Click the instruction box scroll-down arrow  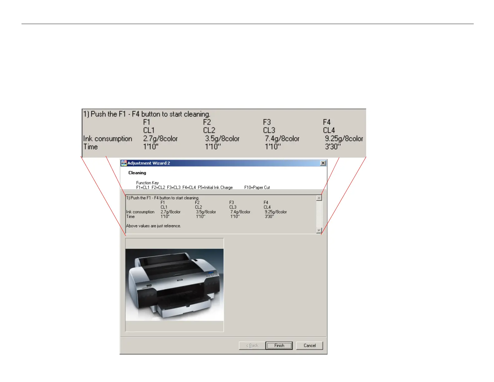[319, 230]
